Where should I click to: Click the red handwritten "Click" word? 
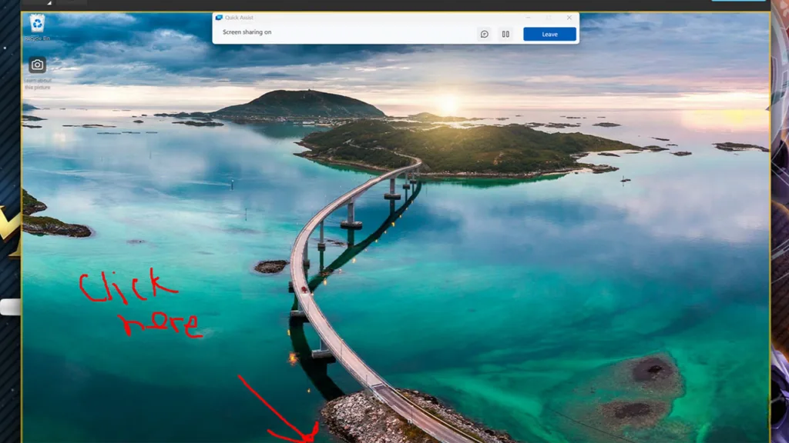(x=128, y=286)
